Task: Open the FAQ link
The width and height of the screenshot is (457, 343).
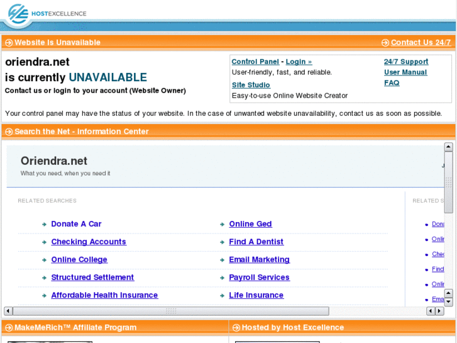Action: coord(392,82)
